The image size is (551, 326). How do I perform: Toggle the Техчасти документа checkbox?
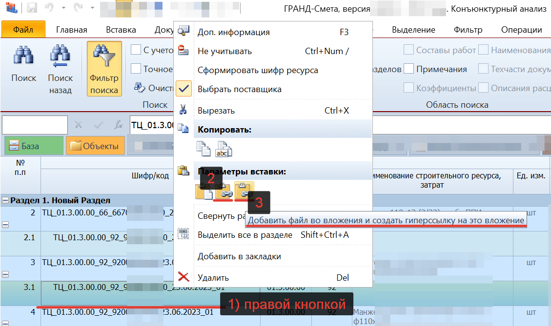click(483, 68)
